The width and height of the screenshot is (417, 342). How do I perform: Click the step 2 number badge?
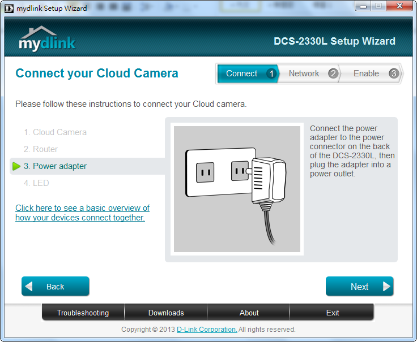pyautogui.click(x=333, y=73)
